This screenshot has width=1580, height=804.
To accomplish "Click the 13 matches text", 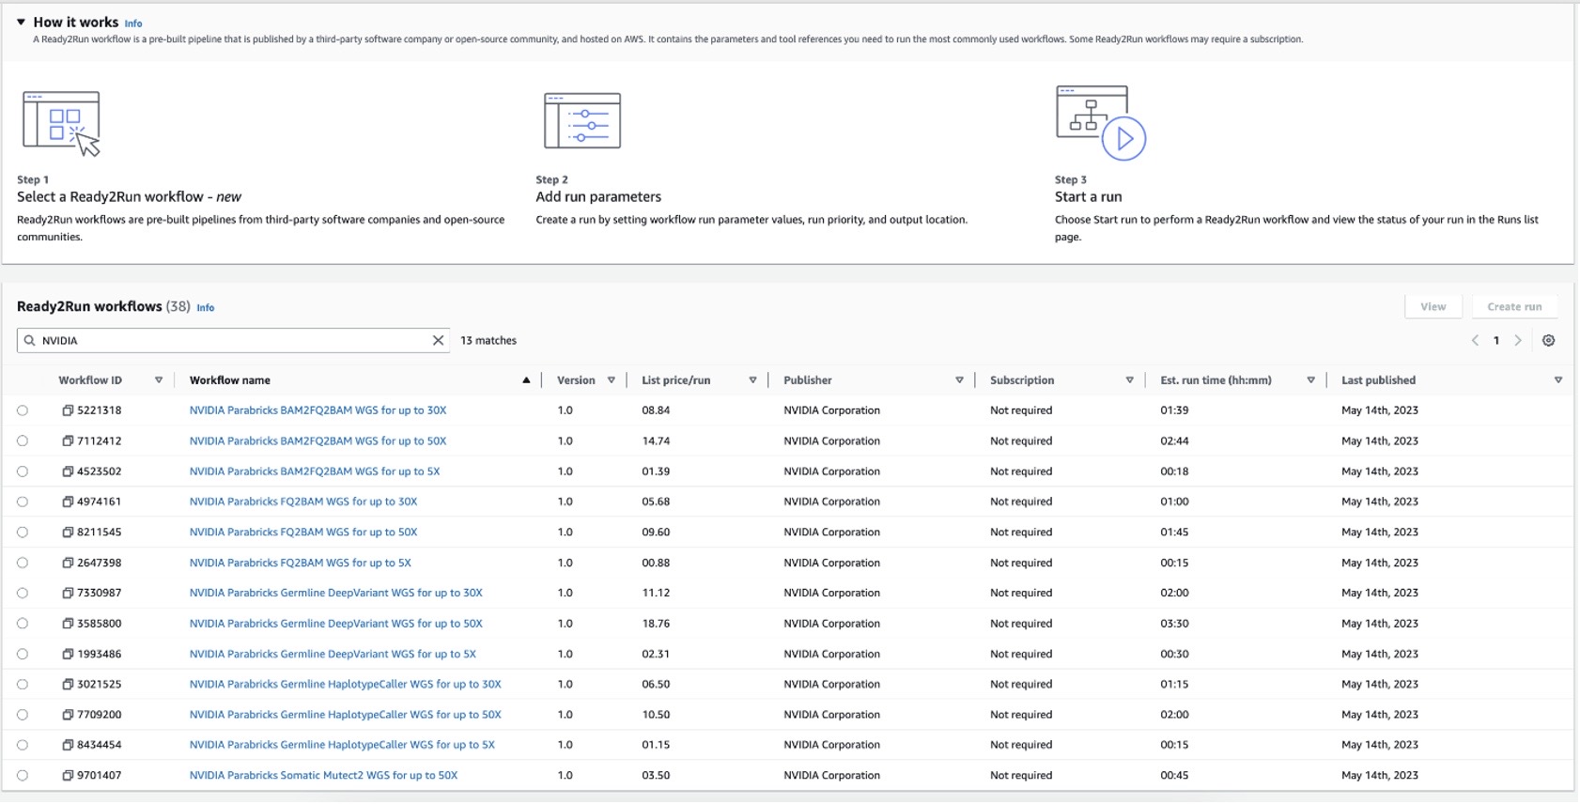I will (x=488, y=341).
